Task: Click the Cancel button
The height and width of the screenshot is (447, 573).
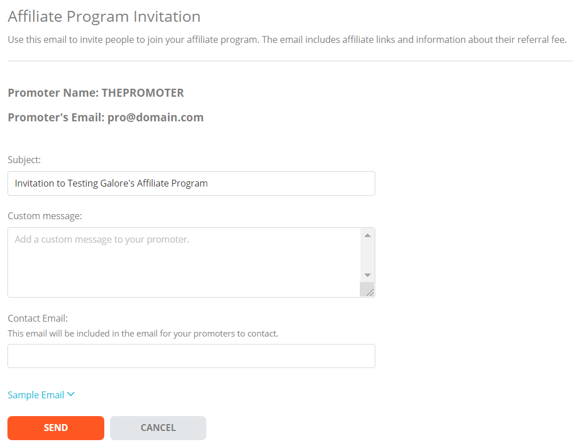Action: pos(158,428)
